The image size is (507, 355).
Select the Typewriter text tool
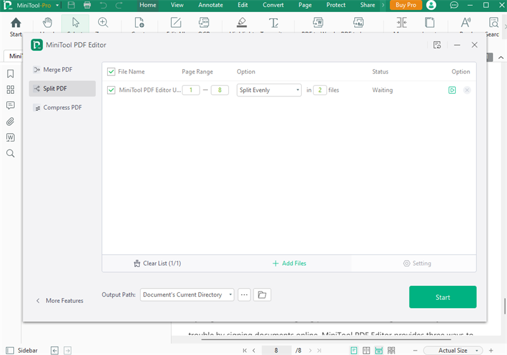coord(274,23)
